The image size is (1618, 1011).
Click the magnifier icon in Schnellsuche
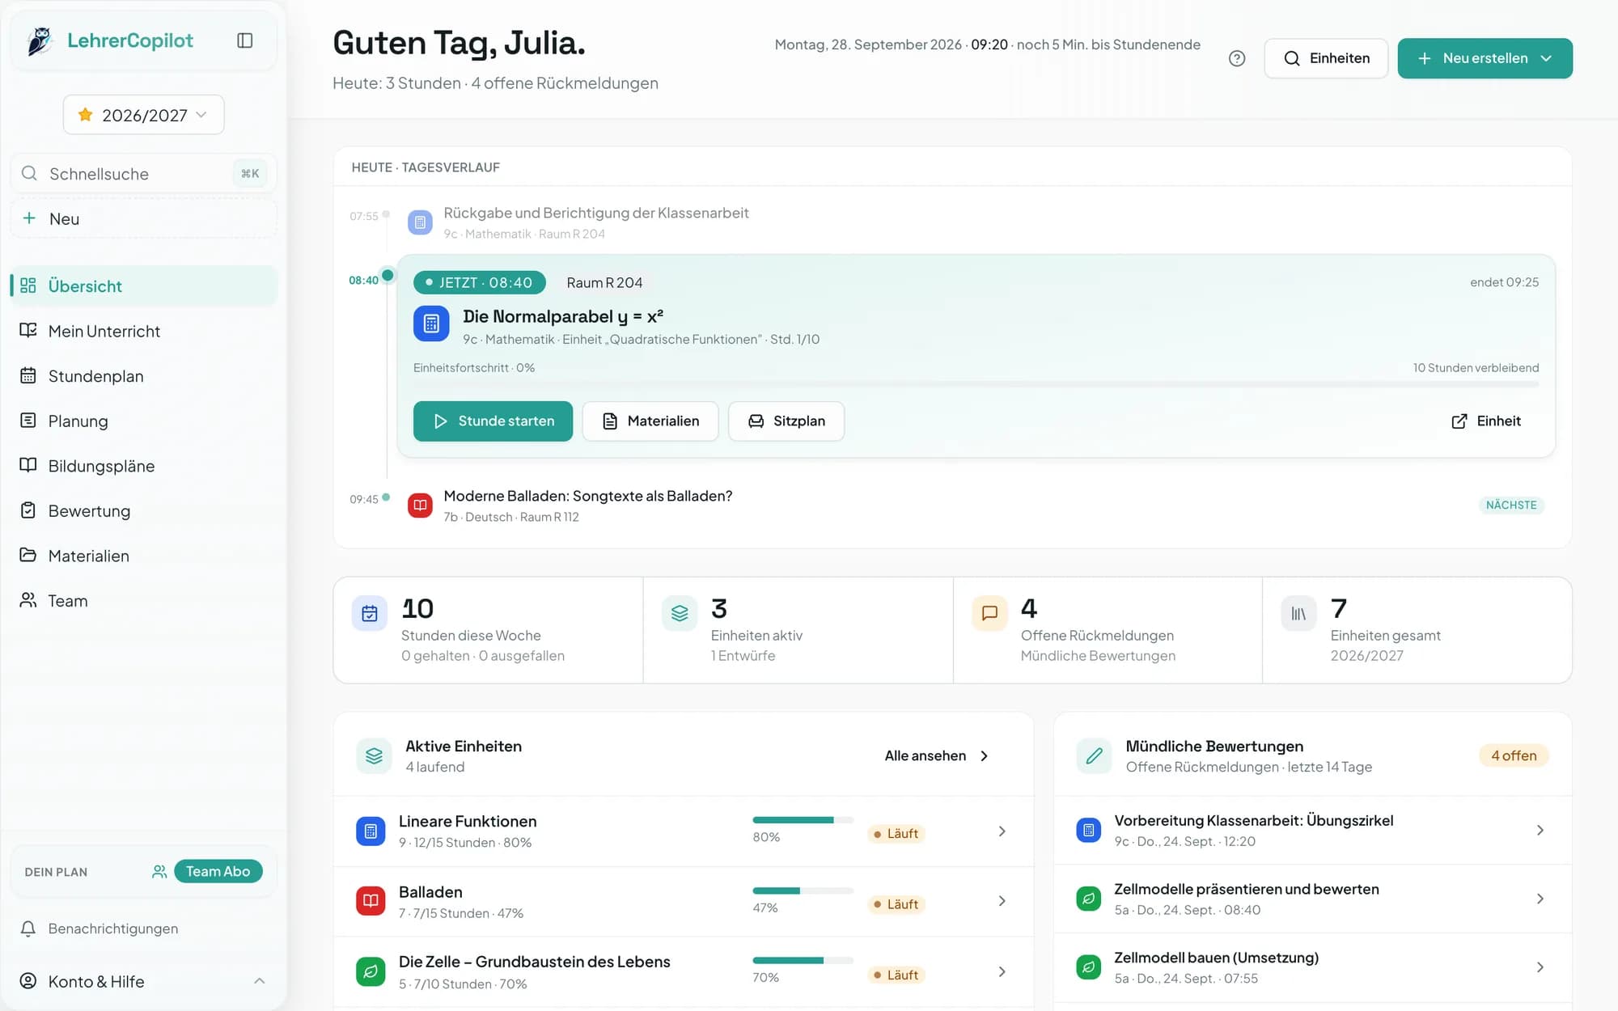29,173
